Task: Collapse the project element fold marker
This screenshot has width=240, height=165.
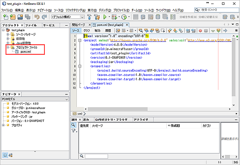Action: [x=80, y=40]
